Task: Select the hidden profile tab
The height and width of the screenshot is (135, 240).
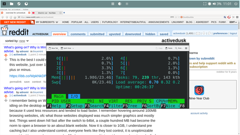Action: tap(150, 34)
